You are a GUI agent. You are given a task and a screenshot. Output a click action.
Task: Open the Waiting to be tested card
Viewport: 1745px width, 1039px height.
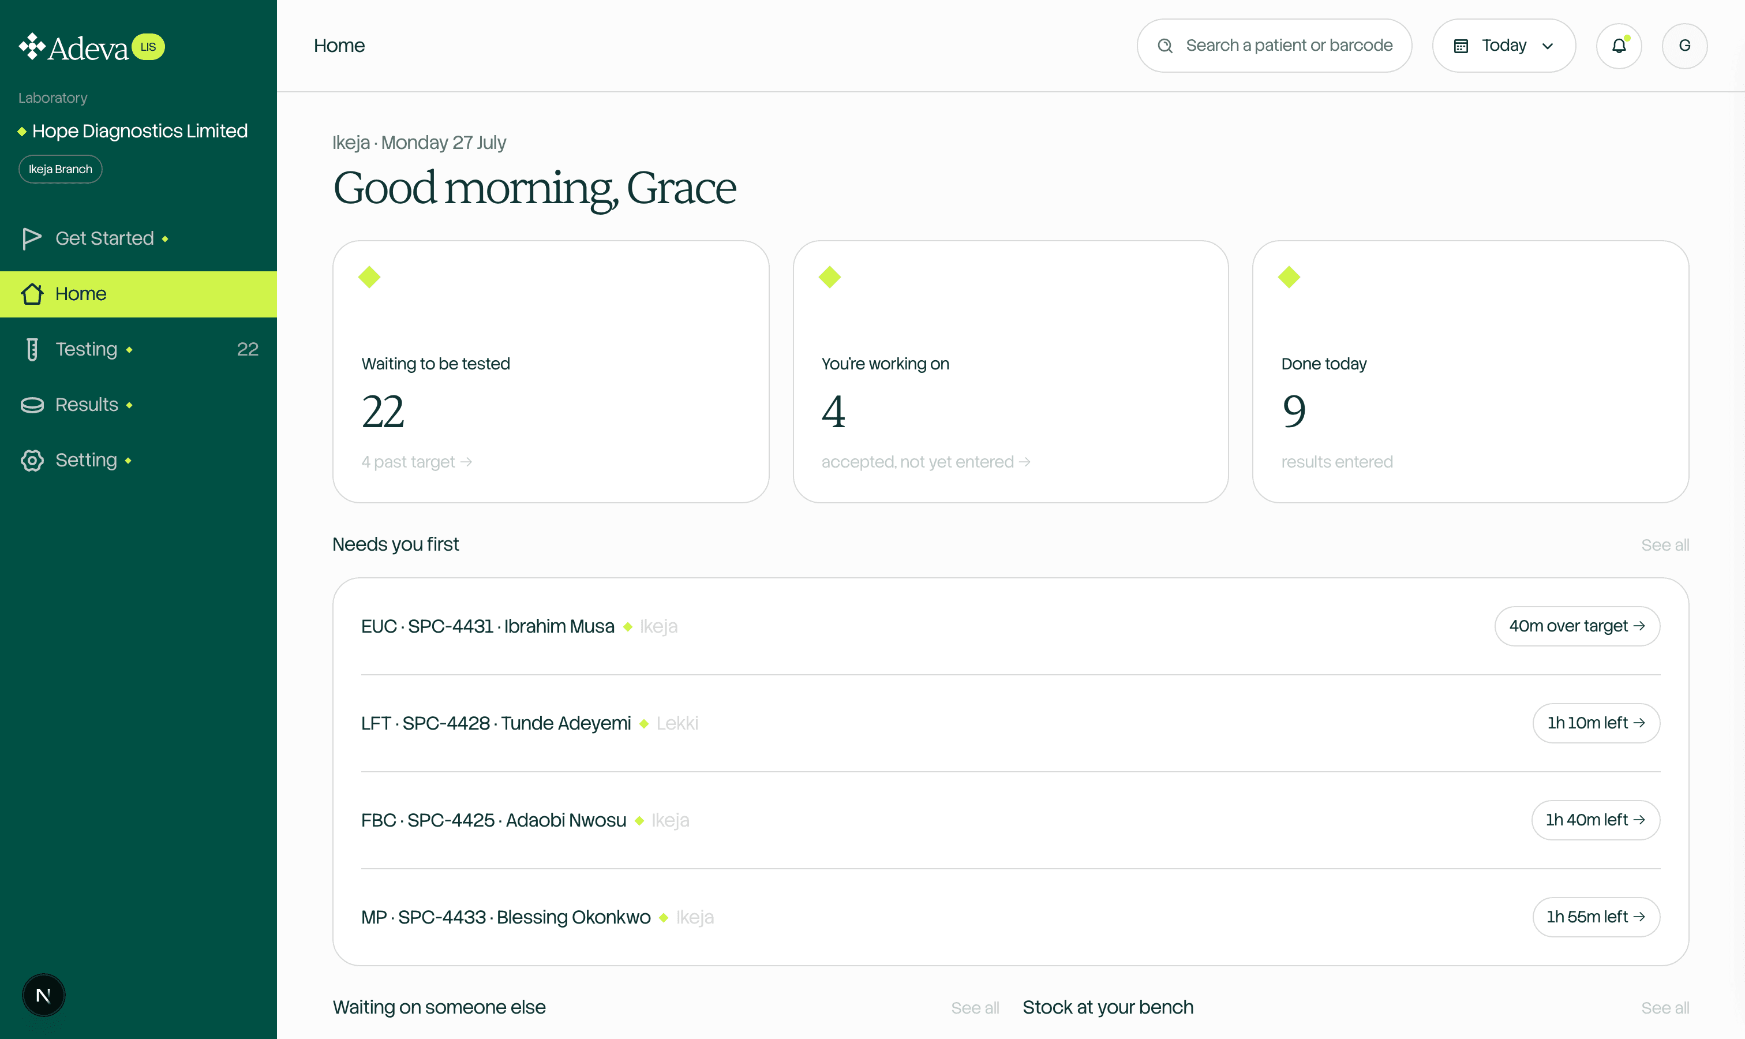(551, 372)
